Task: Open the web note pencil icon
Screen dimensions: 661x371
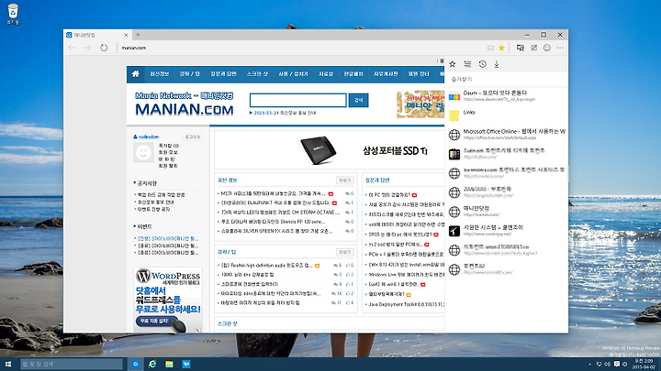Action: click(534, 48)
